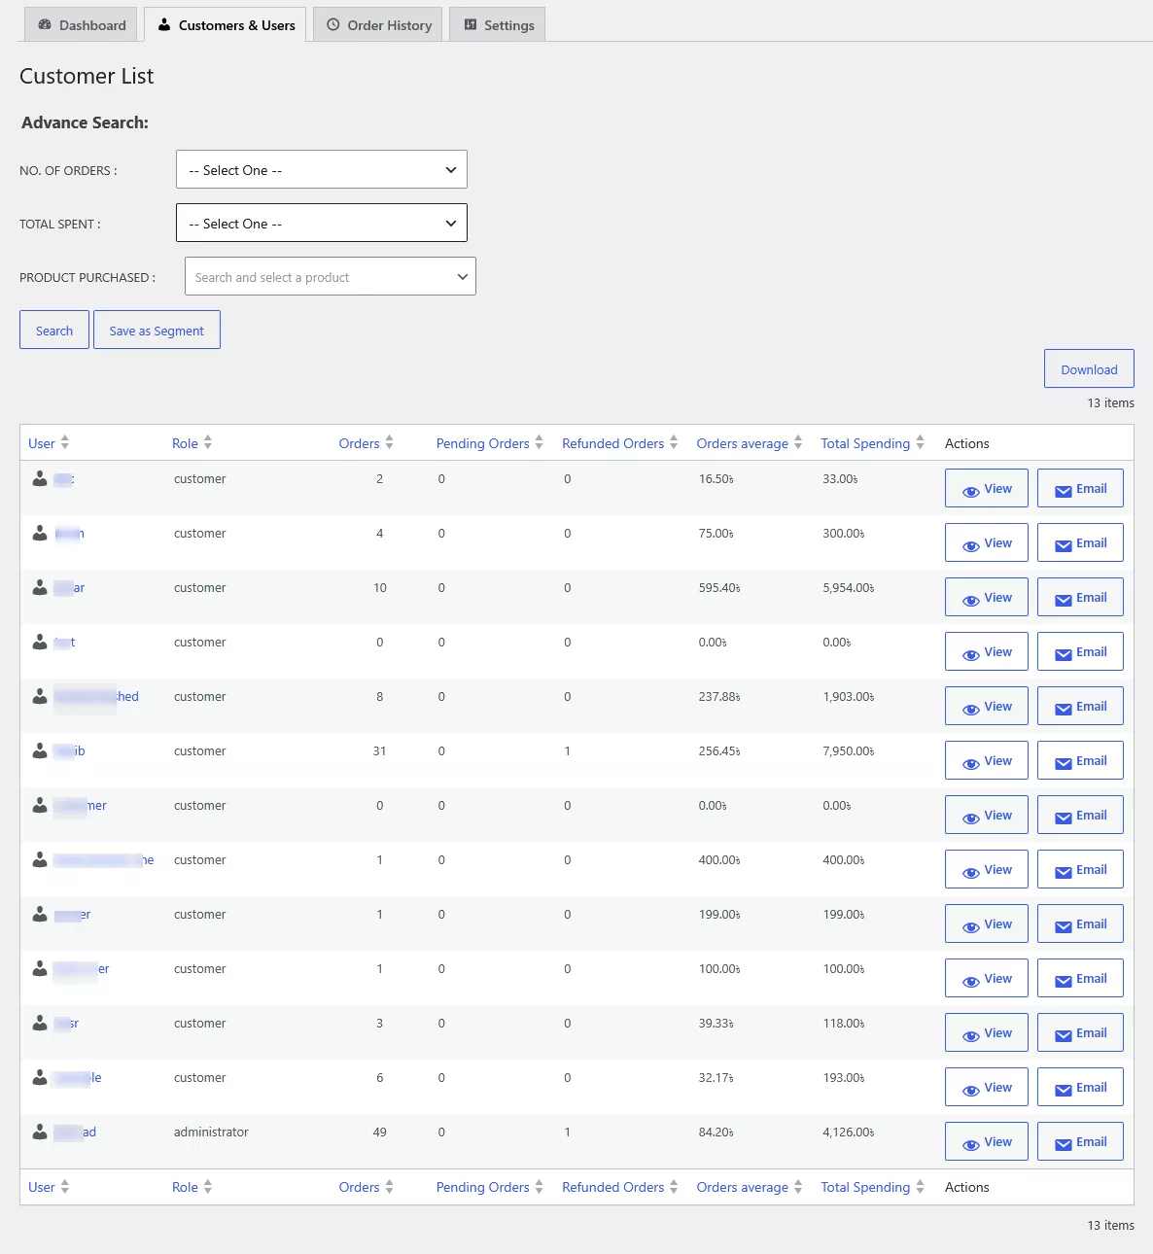This screenshot has width=1153, height=1254.
Task: Switch to Customers & Users tab
Action: [226, 24]
